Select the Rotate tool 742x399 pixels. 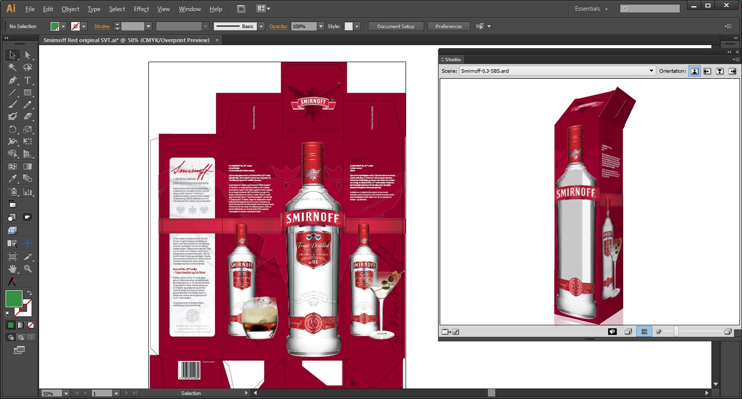(x=13, y=129)
